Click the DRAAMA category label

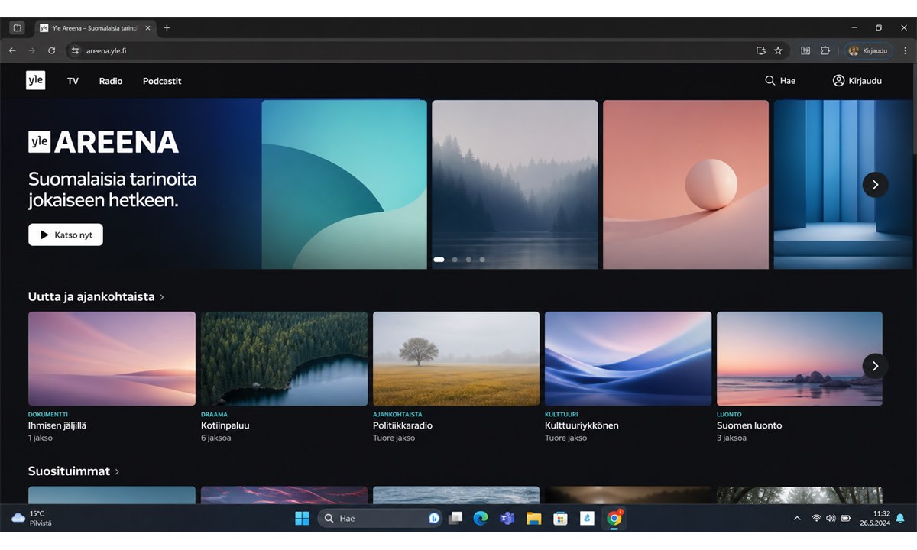(214, 414)
